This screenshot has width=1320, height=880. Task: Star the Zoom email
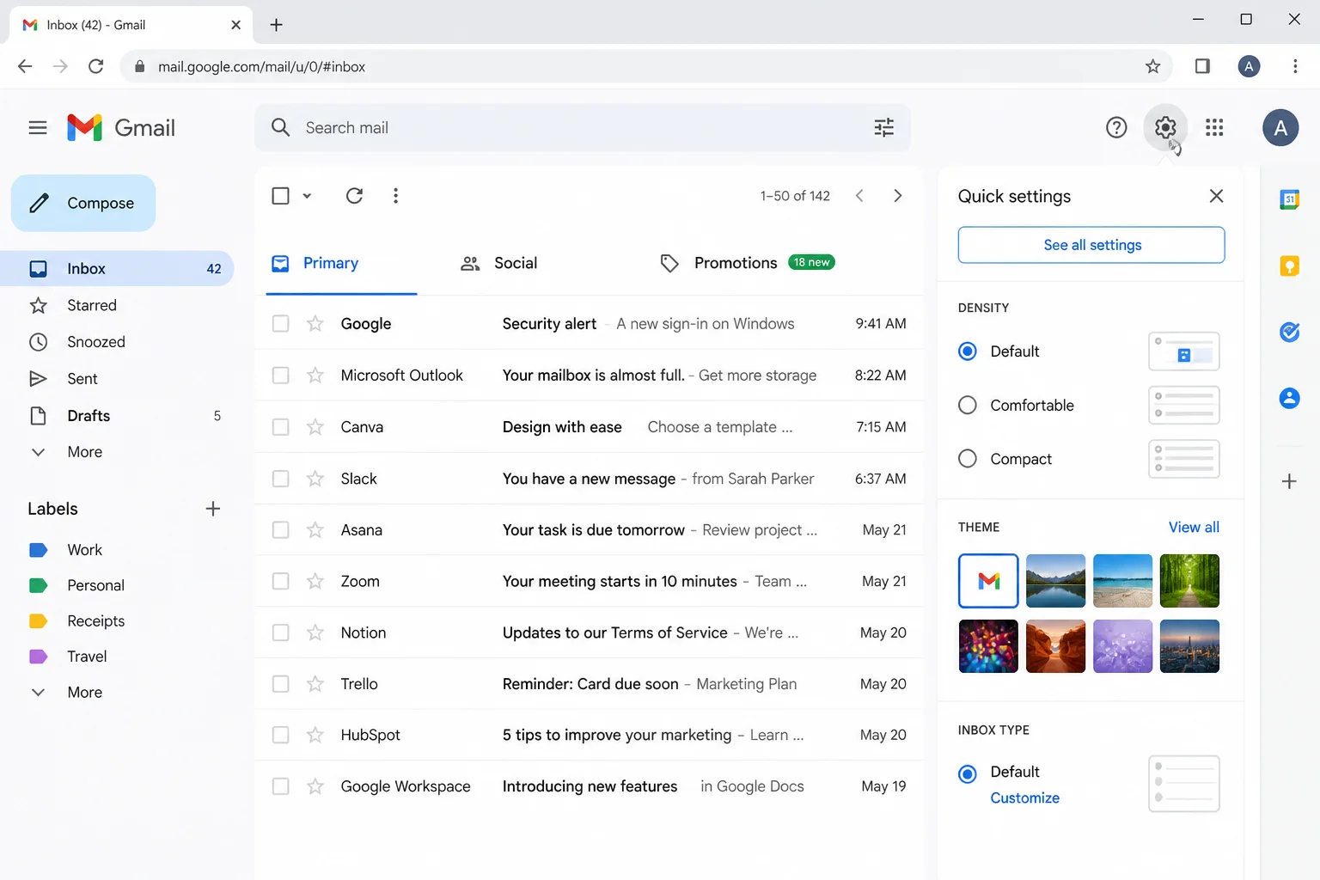tap(315, 582)
